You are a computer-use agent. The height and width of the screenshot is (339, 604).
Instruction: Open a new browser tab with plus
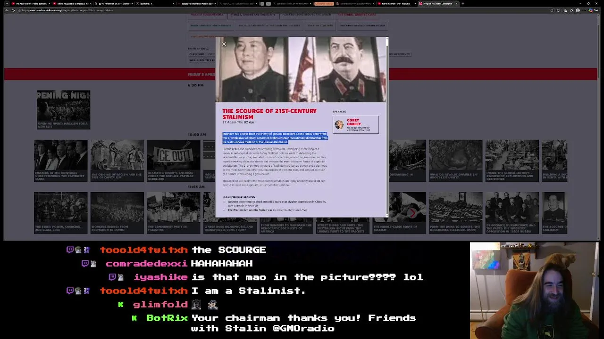[x=463, y=3]
